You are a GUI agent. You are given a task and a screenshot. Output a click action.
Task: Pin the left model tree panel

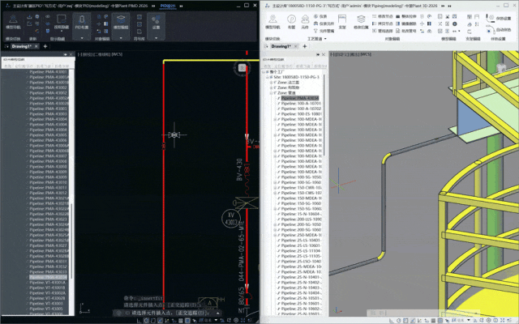coord(65,54)
